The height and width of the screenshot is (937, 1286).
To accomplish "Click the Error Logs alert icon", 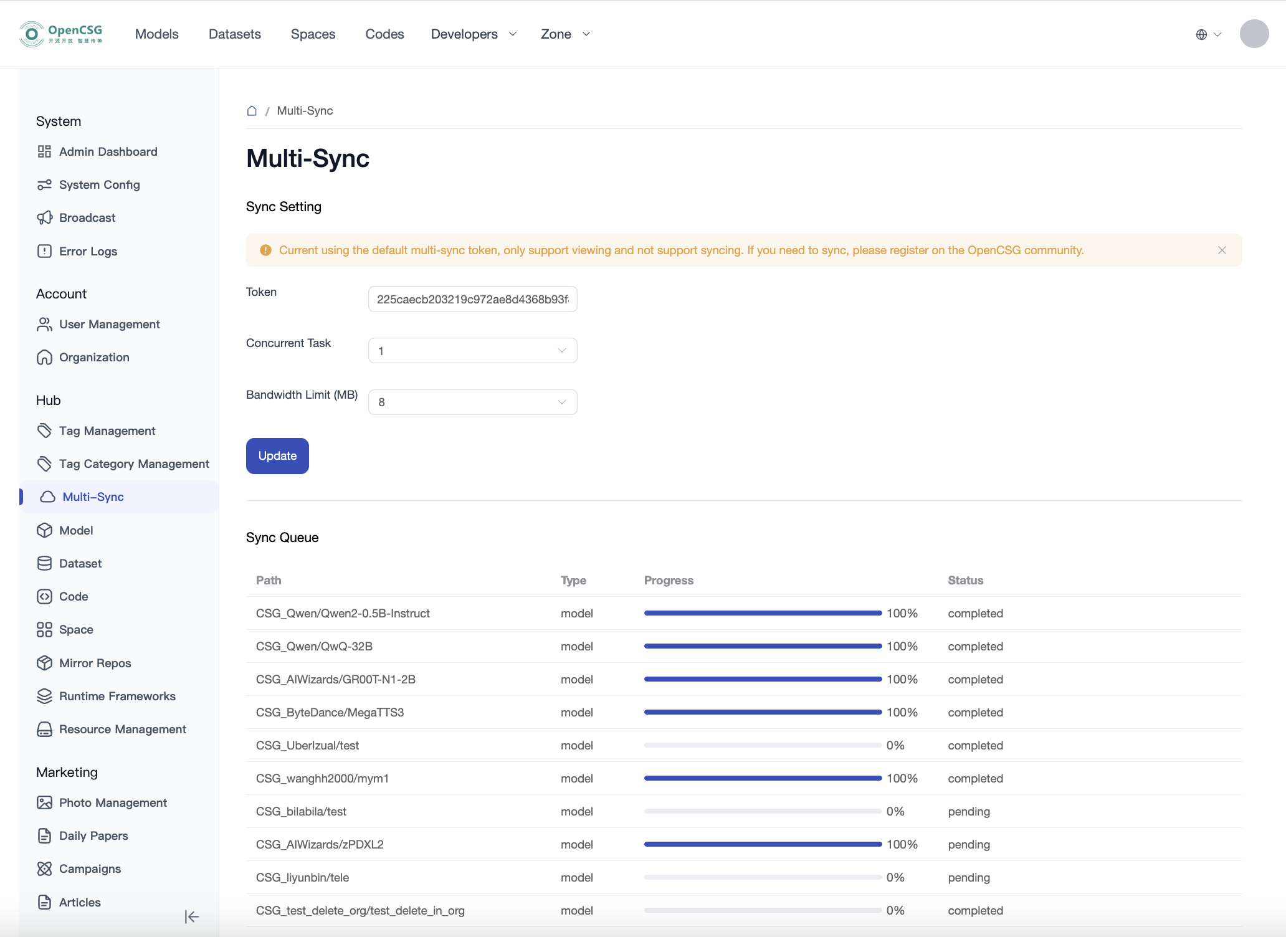I will tap(44, 251).
